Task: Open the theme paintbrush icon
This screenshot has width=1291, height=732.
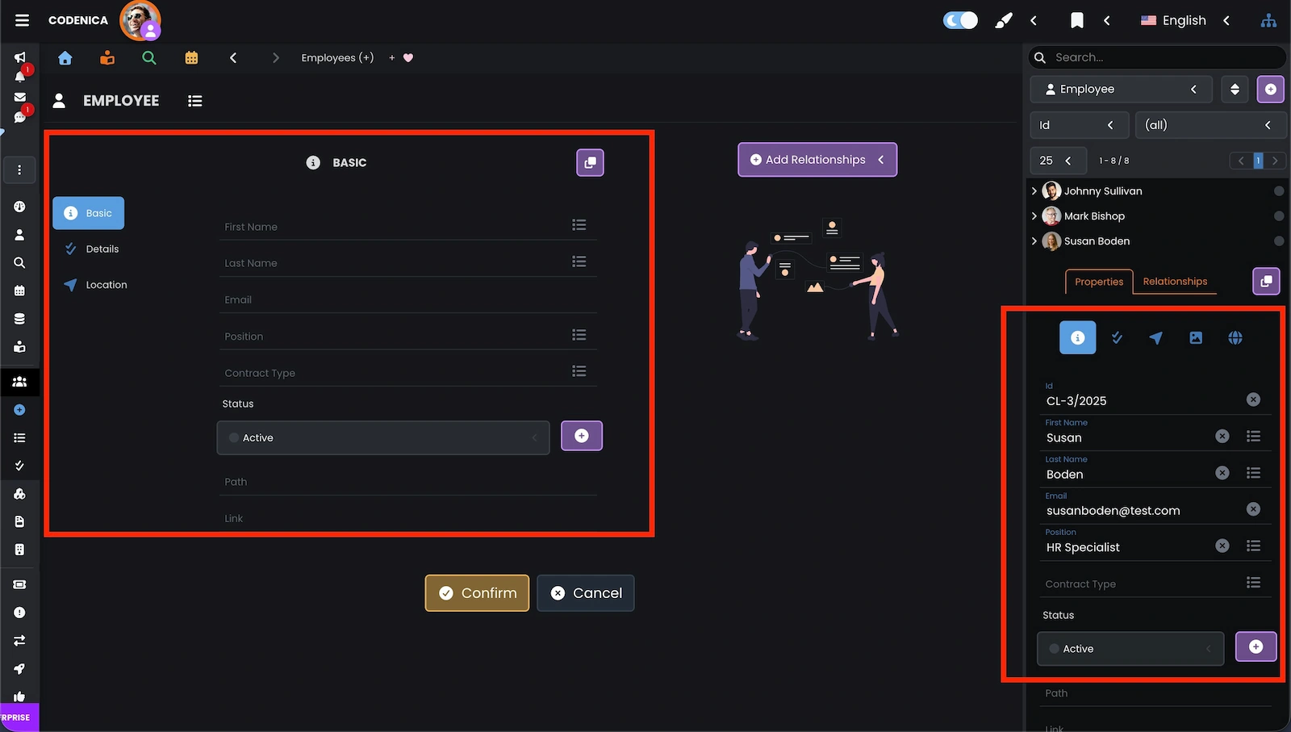Action: [x=1003, y=20]
